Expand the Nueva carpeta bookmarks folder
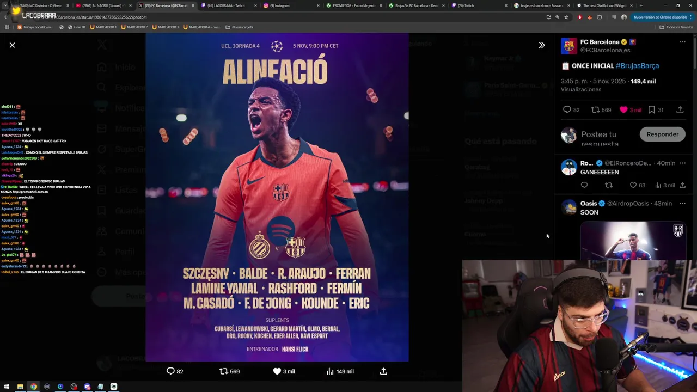Viewport: 697px width, 392px height. [240, 27]
